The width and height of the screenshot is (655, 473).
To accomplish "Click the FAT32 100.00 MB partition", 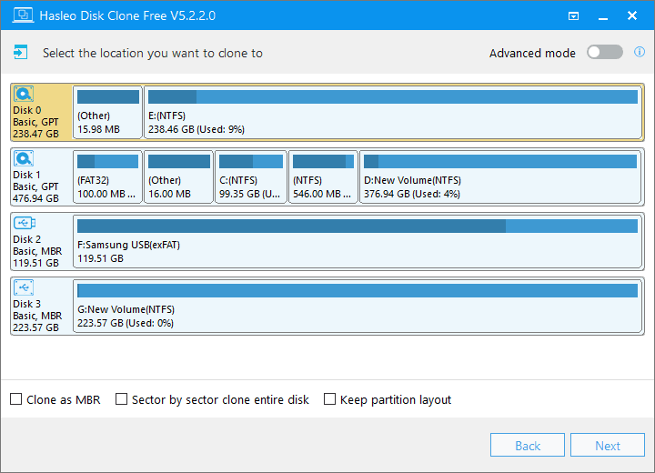I will pos(107,177).
